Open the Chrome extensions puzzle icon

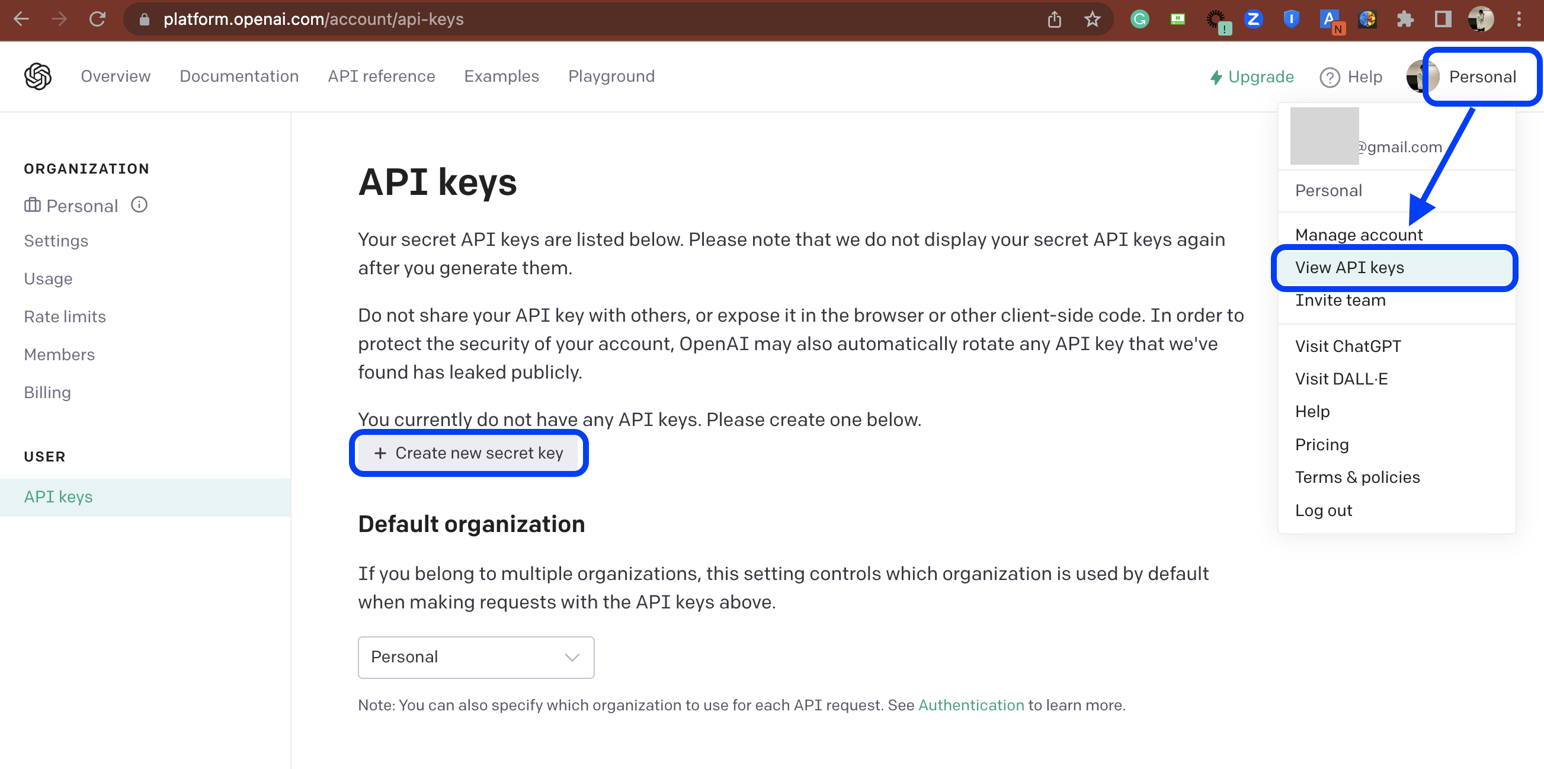1405,19
